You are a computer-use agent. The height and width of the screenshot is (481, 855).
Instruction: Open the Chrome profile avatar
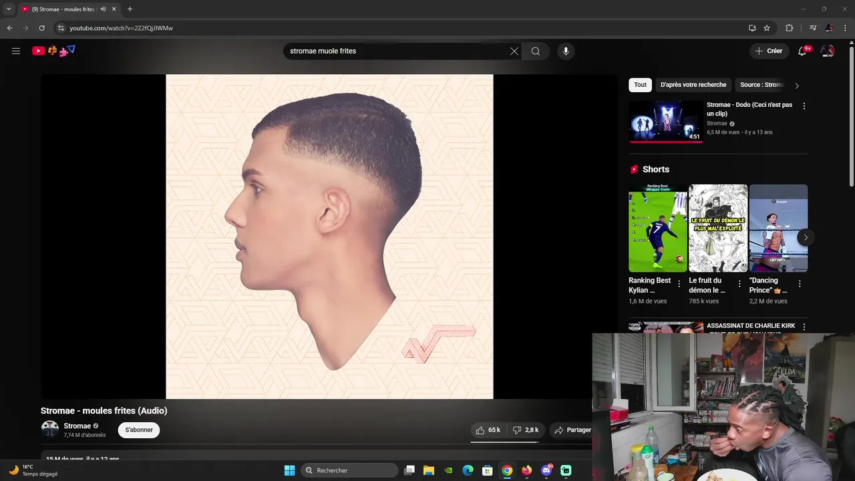point(829,28)
